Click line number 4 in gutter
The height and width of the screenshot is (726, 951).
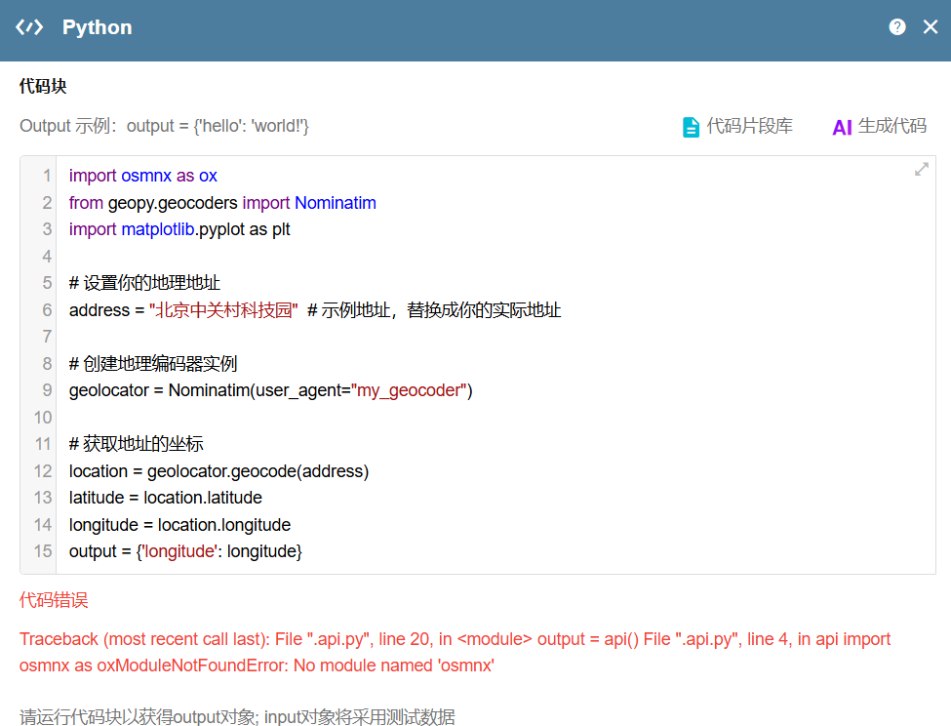pyautogui.click(x=47, y=256)
